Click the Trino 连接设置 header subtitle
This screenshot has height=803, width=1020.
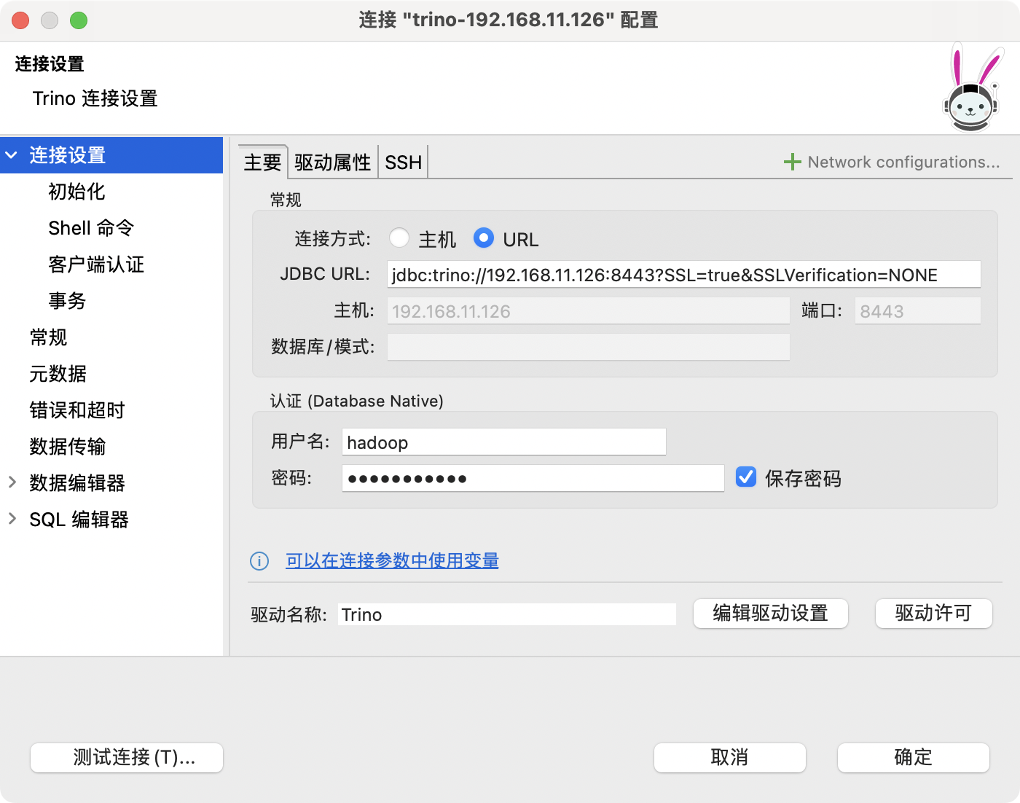tap(95, 98)
